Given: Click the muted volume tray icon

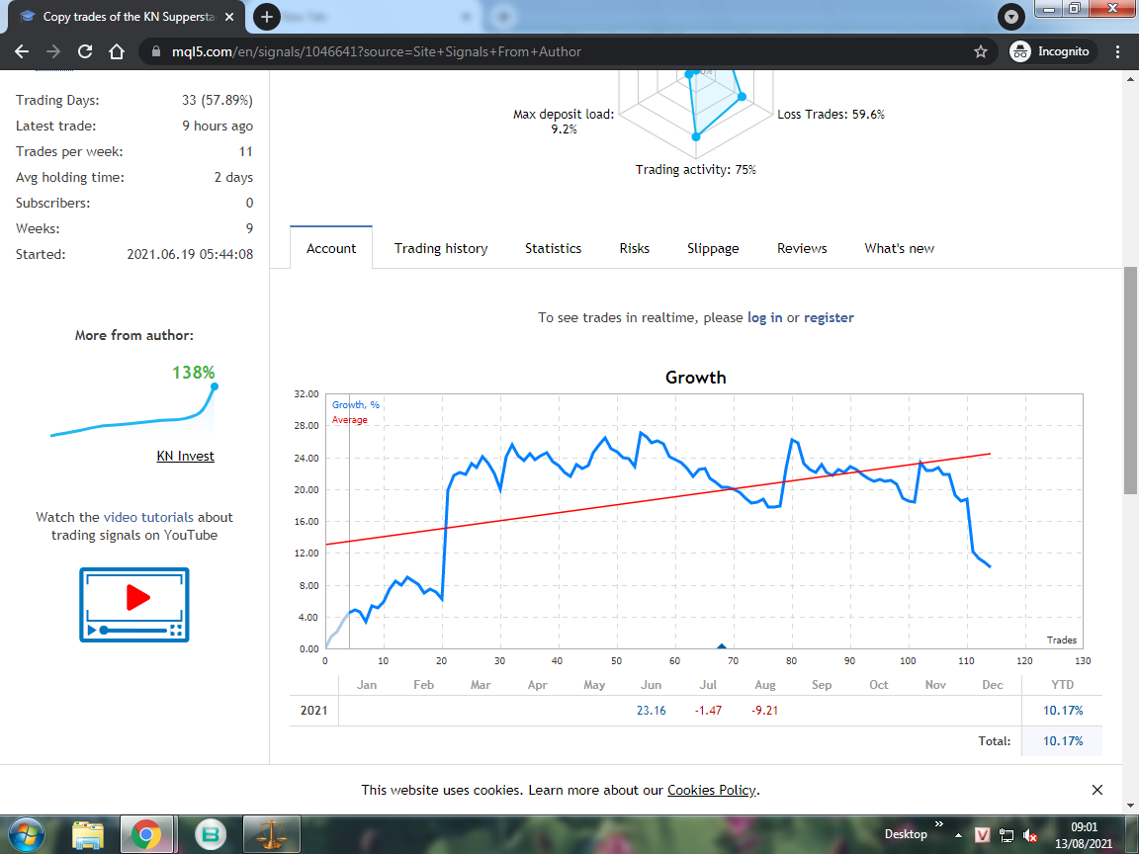Looking at the screenshot, I should coord(1029,835).
